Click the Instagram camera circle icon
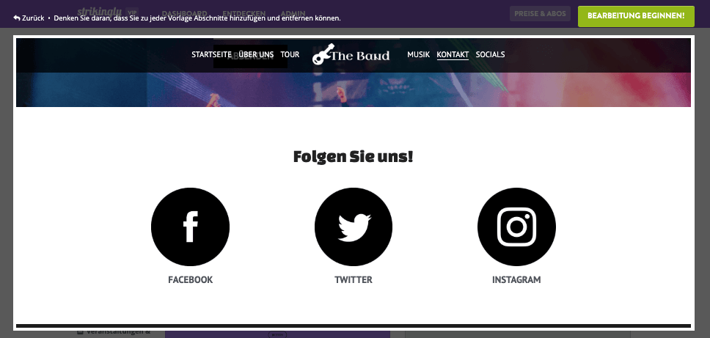The height and width of the screenshot is (338, 710). tap(516, 227)
